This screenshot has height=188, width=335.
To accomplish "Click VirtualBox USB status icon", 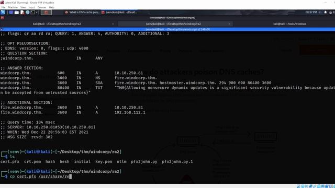I will click(x=315, y=186).
